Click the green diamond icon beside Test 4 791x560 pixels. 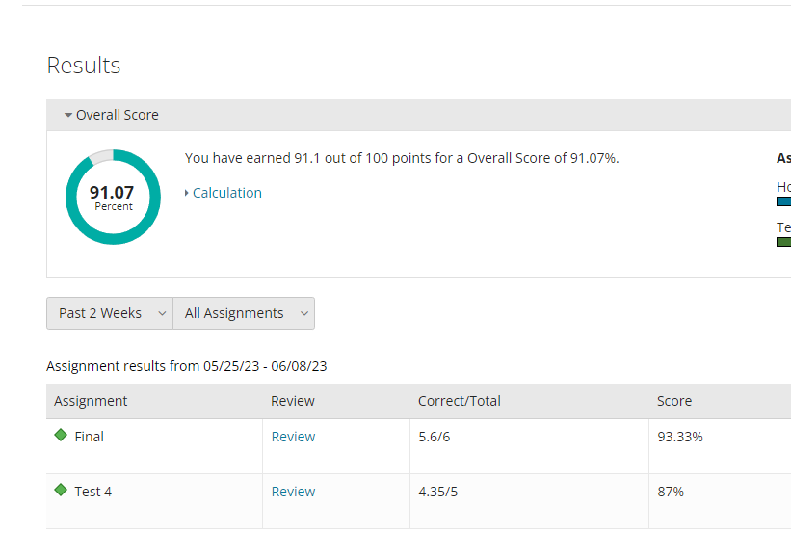point(61,491)
